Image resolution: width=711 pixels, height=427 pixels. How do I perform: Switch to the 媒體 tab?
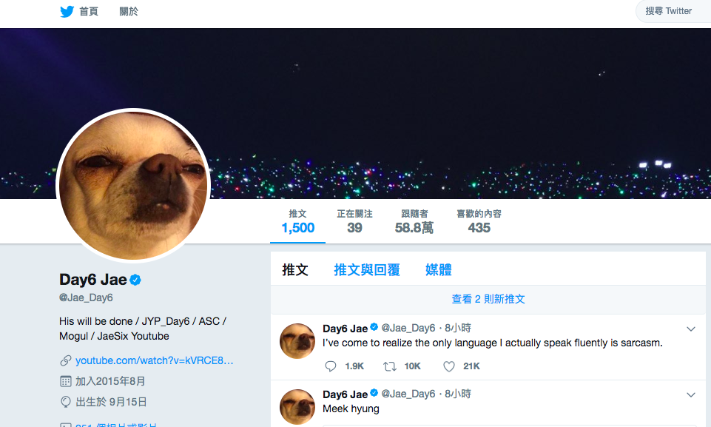[x=439, y=270]
